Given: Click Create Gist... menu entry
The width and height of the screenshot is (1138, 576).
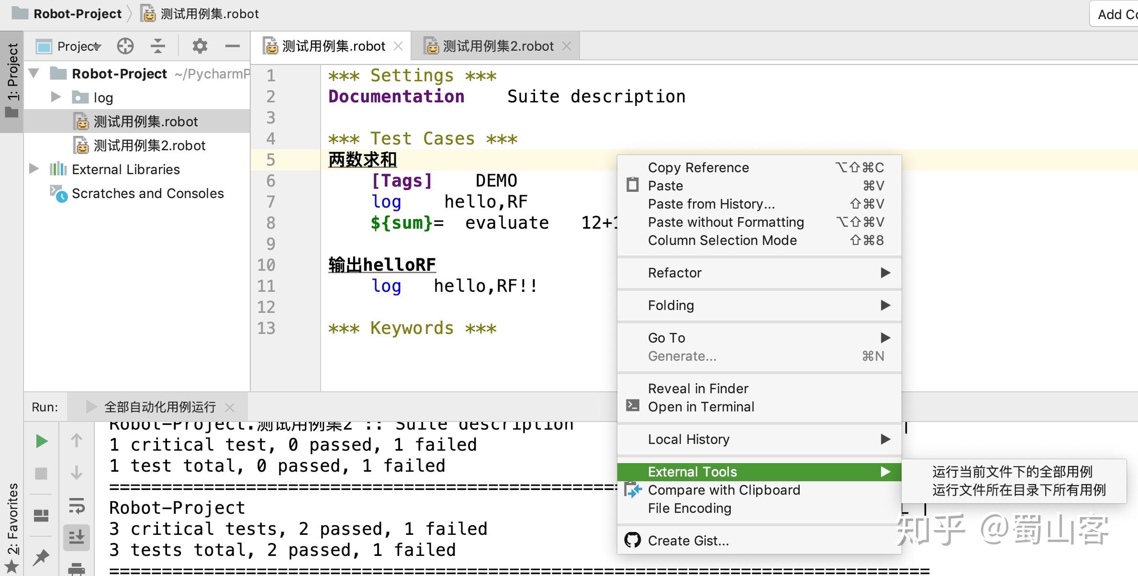Looking at the screenshot, I should coord(688,541).
